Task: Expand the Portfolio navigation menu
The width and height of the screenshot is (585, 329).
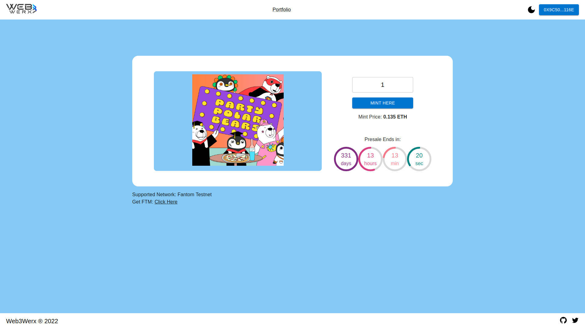Action: click(282, 10)
